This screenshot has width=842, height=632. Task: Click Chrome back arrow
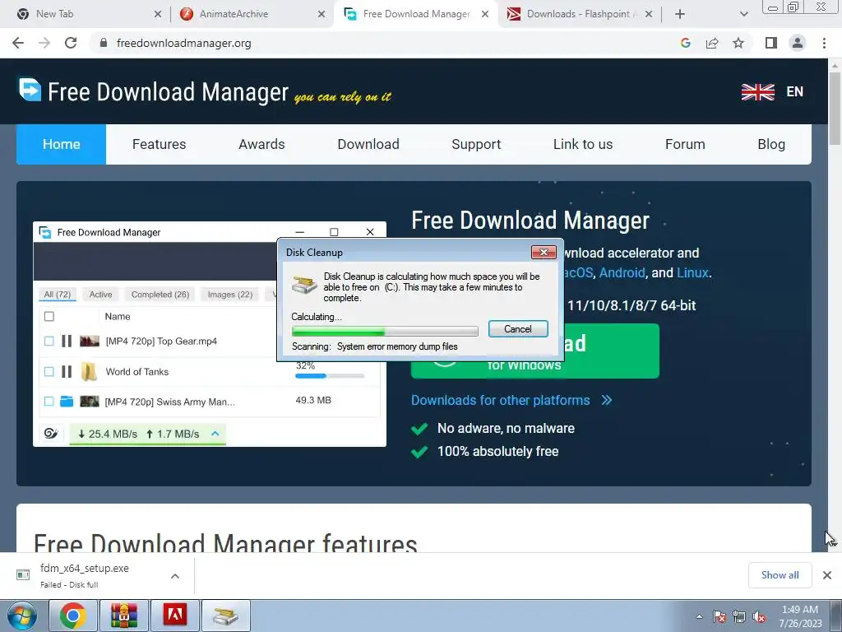click(18, 43)
